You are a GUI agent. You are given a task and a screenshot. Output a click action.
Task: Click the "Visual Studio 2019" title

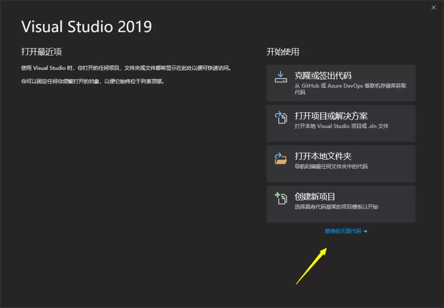coord(87,27)
